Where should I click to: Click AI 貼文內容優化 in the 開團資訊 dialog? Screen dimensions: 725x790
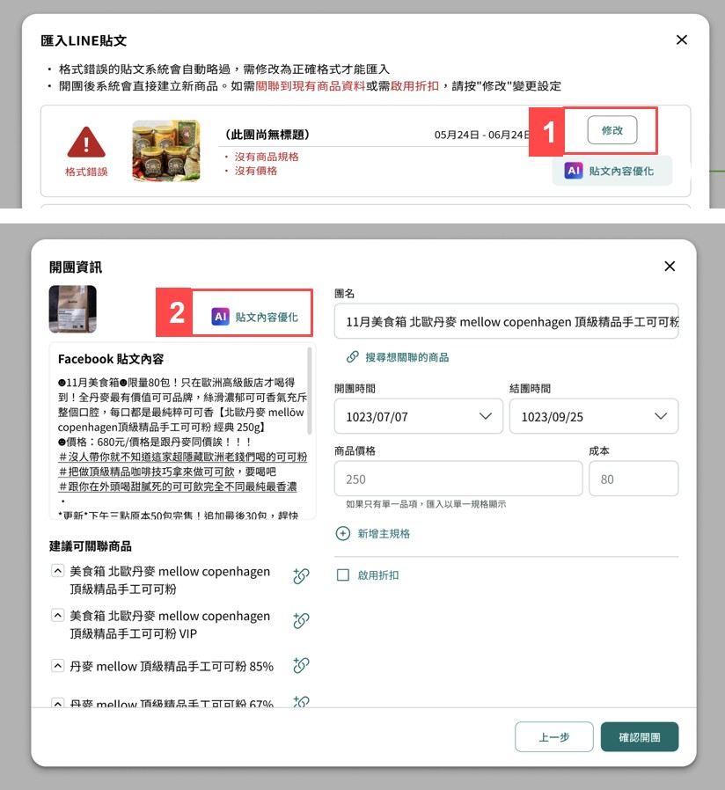point(254,317)
